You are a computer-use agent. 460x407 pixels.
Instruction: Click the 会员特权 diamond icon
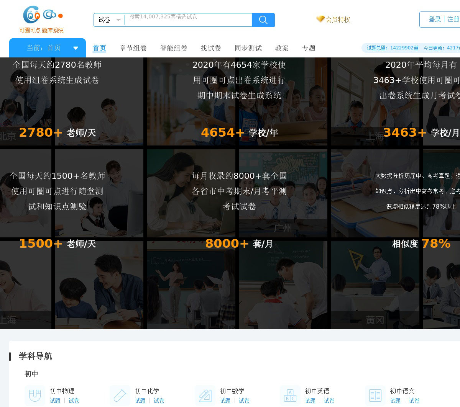tap(320, 19)
